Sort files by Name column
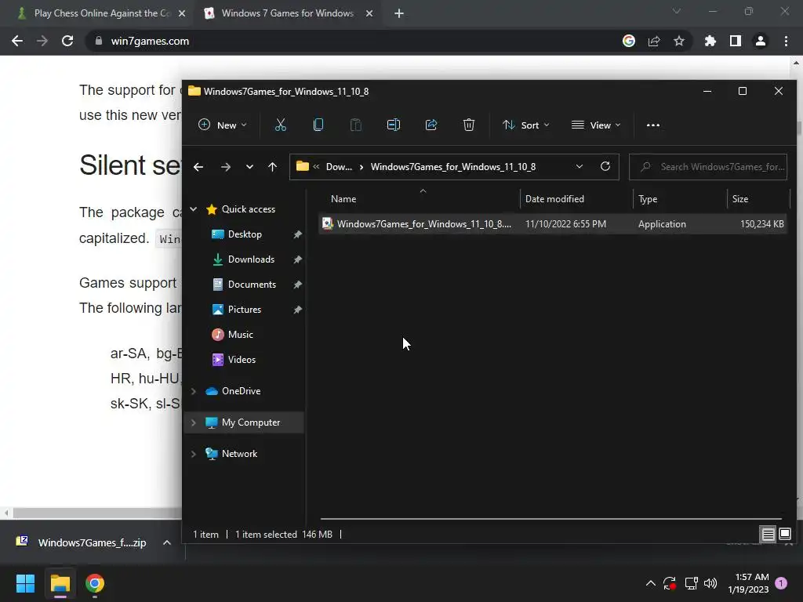The height and width of the screenshot is (602, 803). (343, 198)
